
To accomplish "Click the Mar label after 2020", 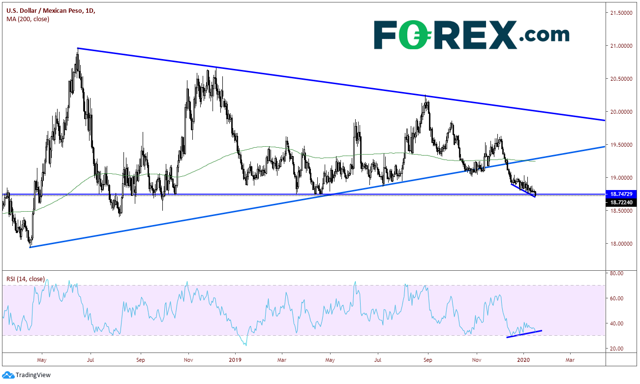I will 571,360.
